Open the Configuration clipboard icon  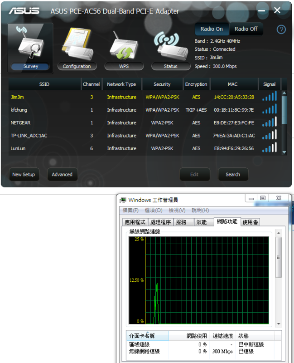(77, 44)
